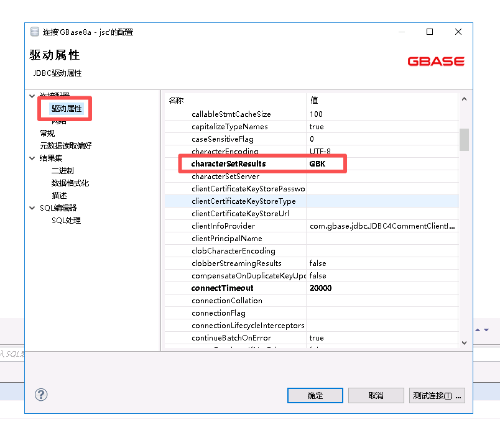
Task: Click the up arrow in background window
Action: pyautogui.click(x=478, y=330)
